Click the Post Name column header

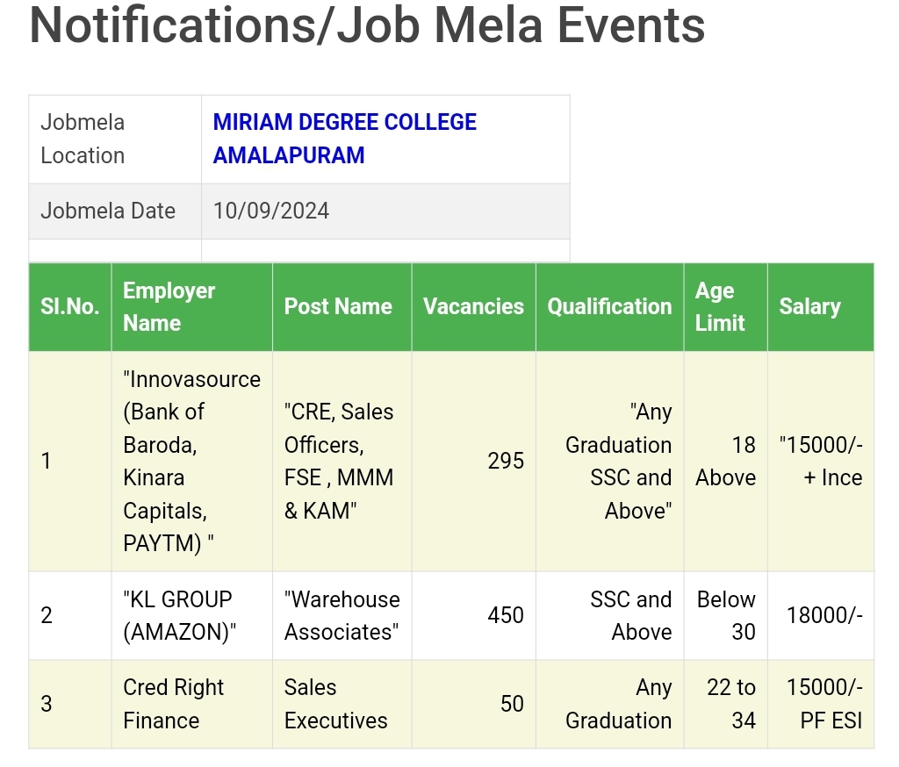[x=342, y=306]
